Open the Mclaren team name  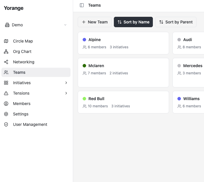click(x=96, y=66)
